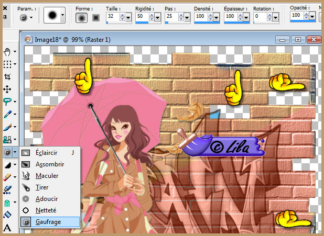
Task: Toggle the pin on the tool options palette
Action: pos(5,17)
